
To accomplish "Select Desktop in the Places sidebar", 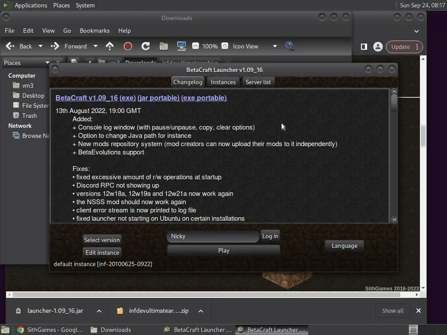I will (28, 96).
